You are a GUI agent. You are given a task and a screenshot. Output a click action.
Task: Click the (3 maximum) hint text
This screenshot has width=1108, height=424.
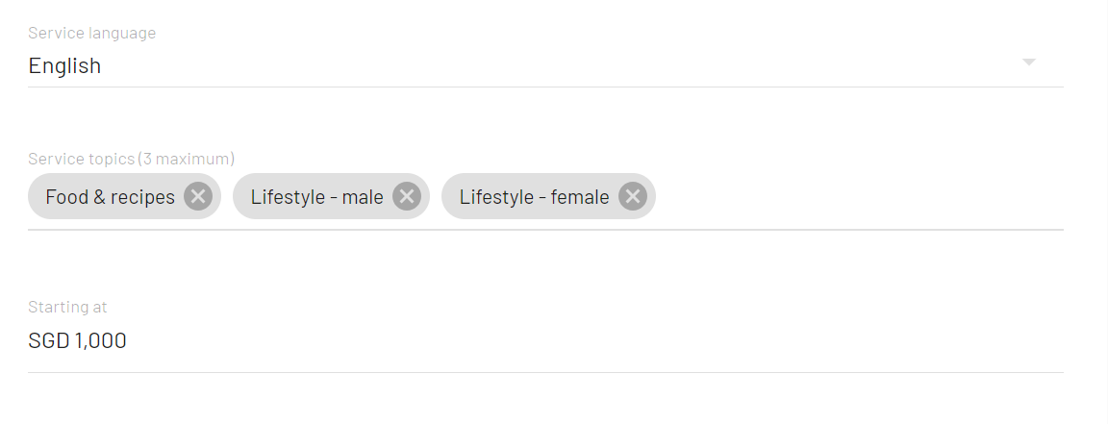pos(187,159)
